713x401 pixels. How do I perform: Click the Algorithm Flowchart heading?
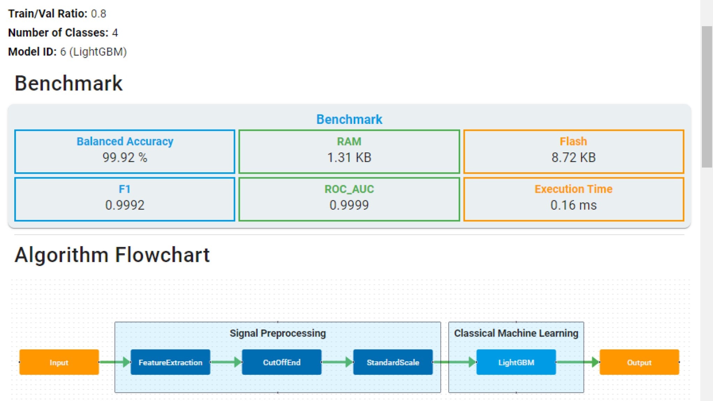112,255
